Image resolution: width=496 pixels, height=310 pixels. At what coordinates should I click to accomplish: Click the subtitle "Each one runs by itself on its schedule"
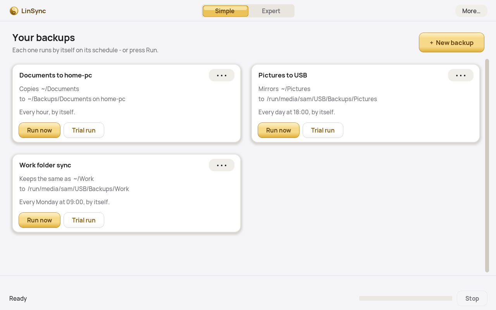click(65, 50)
